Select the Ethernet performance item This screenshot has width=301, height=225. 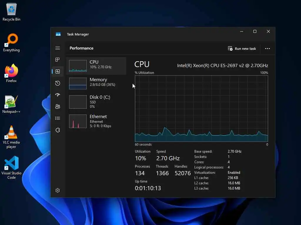click(96, 121)
